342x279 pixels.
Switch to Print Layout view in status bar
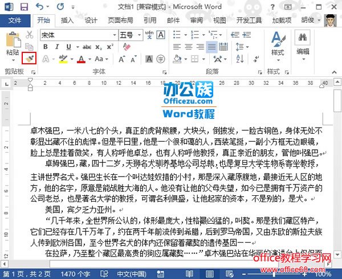(x=209, y=274)
